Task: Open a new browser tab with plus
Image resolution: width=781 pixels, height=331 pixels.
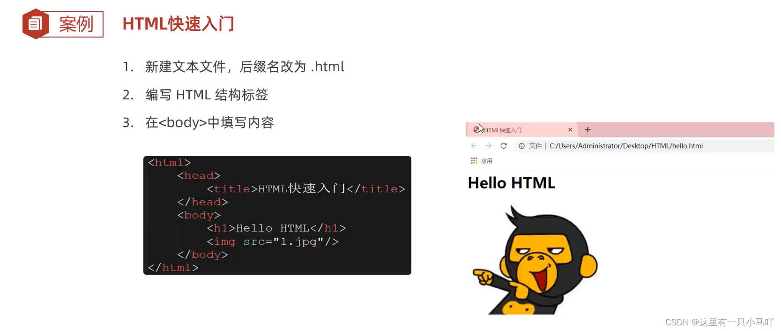Action: tap(588, 130)
